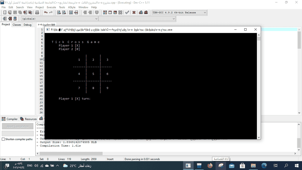The width and height of the screenshot is (302, 170).
Task: Switch to the Resources bottom tab
Action: (x=28, y=119)
